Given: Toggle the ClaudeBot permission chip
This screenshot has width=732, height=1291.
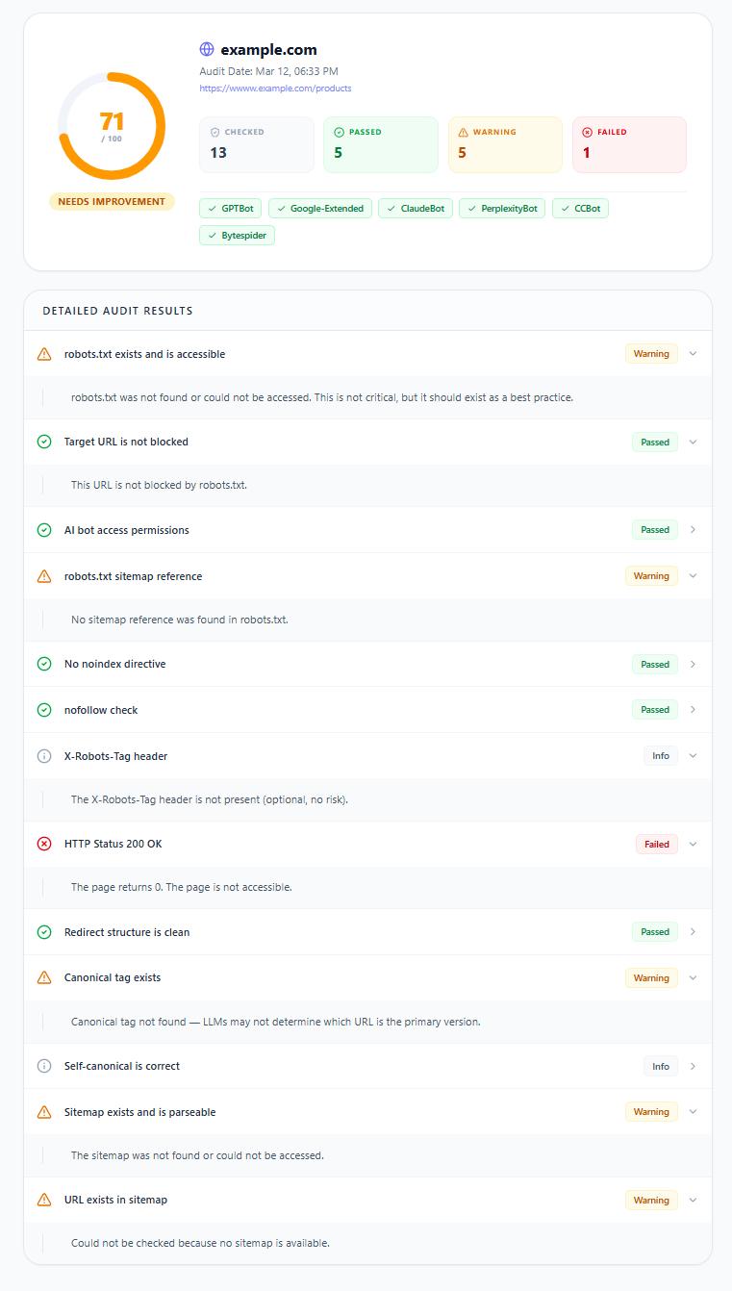Looking at the screenshot, I should point(415,208).
